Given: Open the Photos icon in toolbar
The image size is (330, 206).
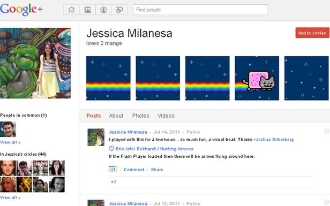Looking at the screenshot, I should [x=87, y=10].
